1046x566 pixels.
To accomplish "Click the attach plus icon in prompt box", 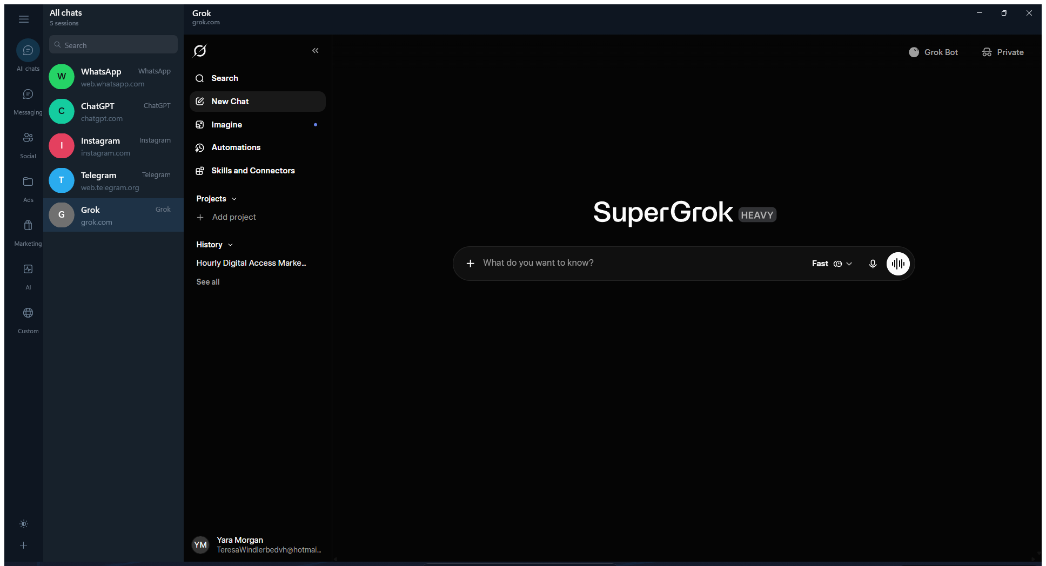I will coord(471,264).
